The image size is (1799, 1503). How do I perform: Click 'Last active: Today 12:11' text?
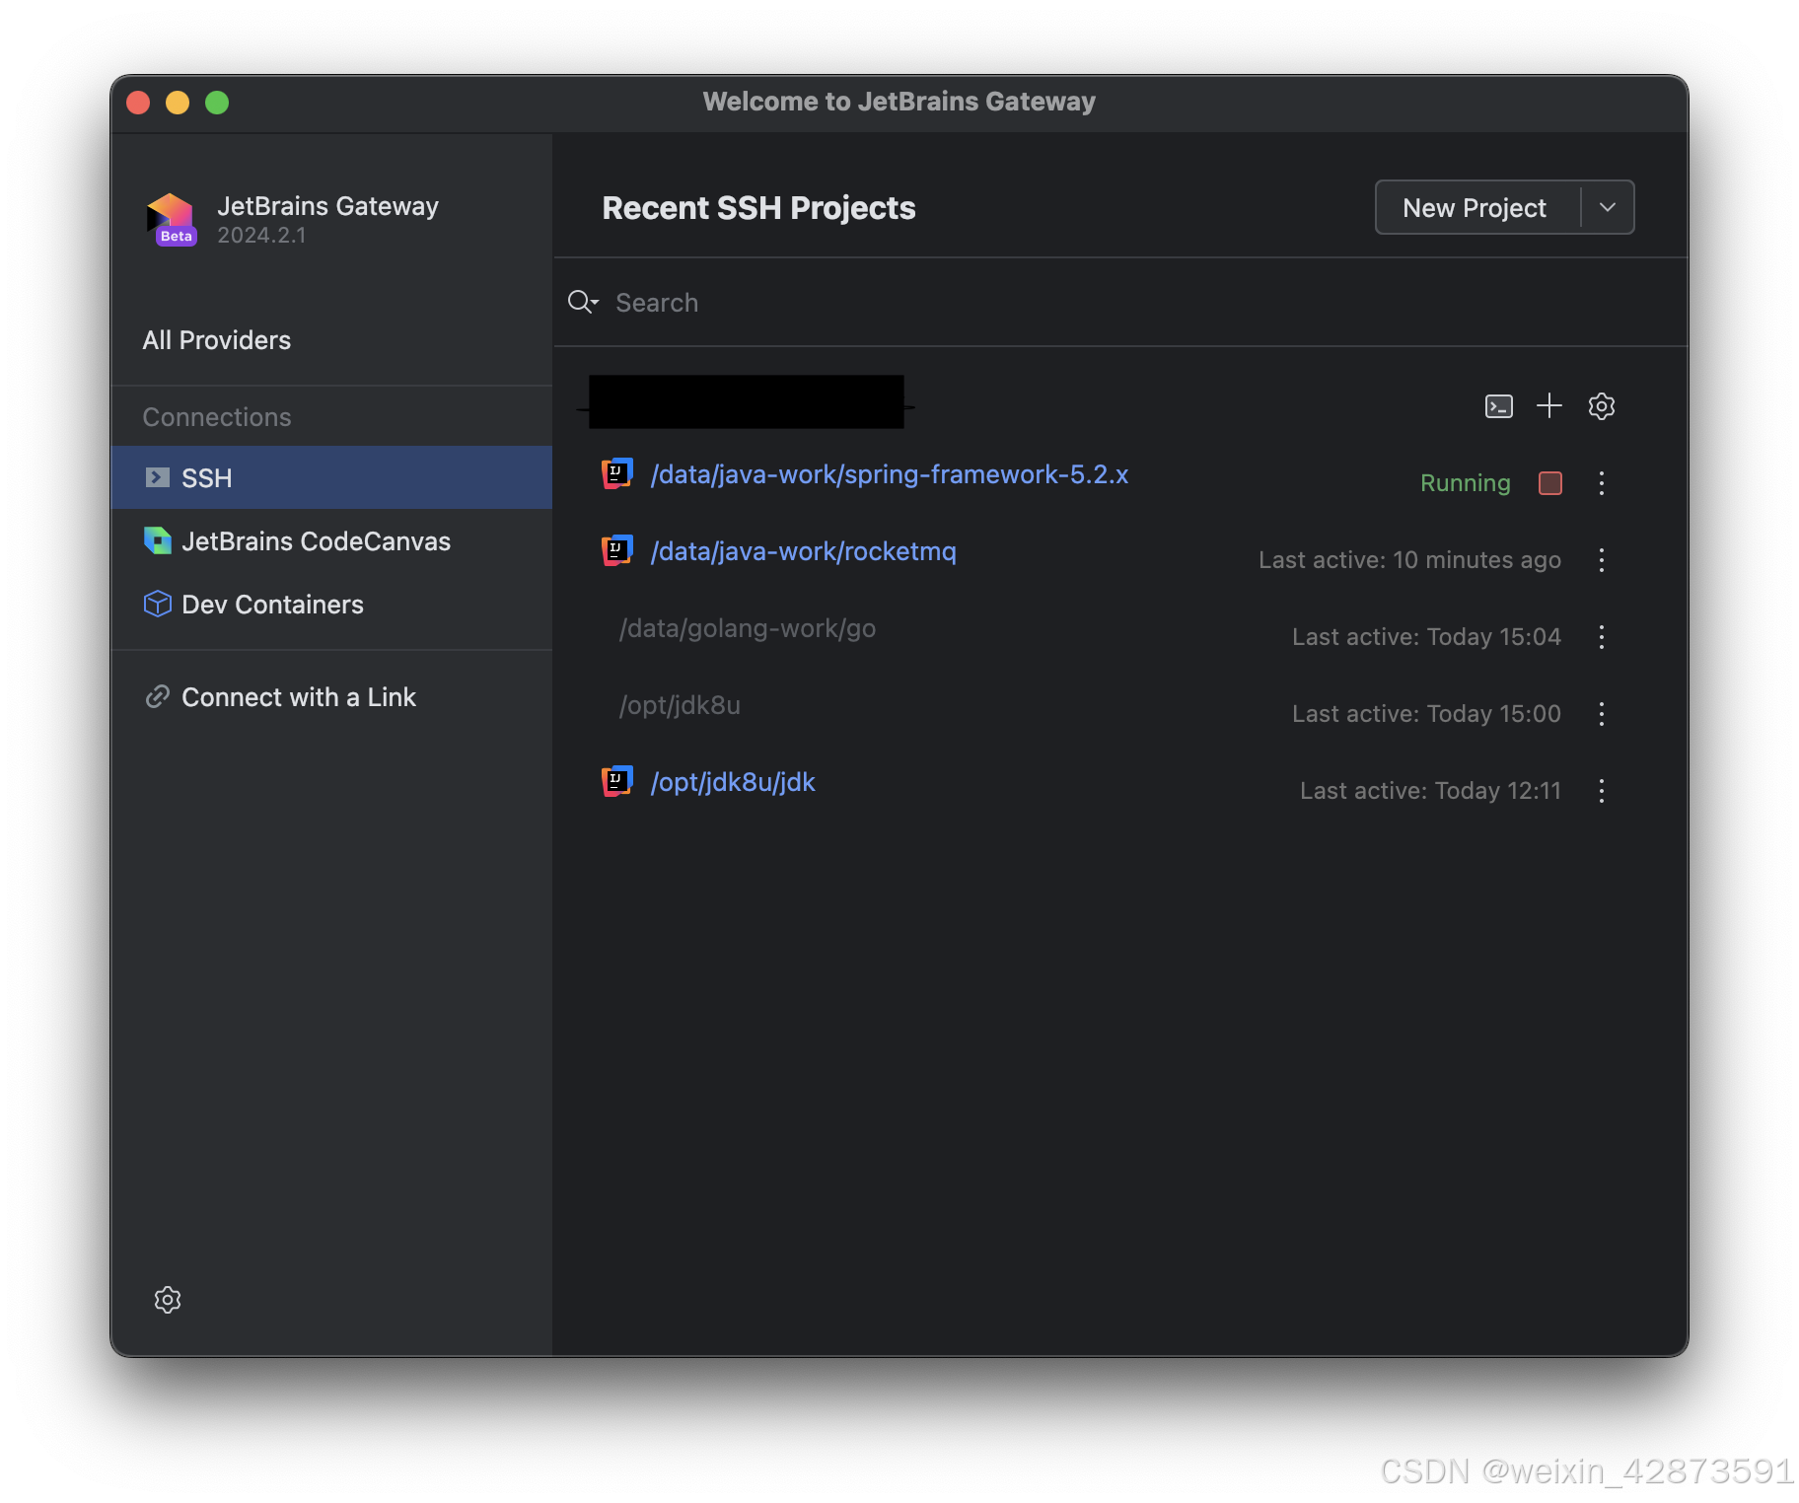pos(1430,791)
